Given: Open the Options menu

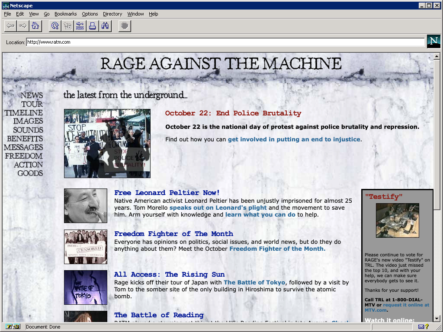Looking at the screenshot, I should [x=90, y=13].
